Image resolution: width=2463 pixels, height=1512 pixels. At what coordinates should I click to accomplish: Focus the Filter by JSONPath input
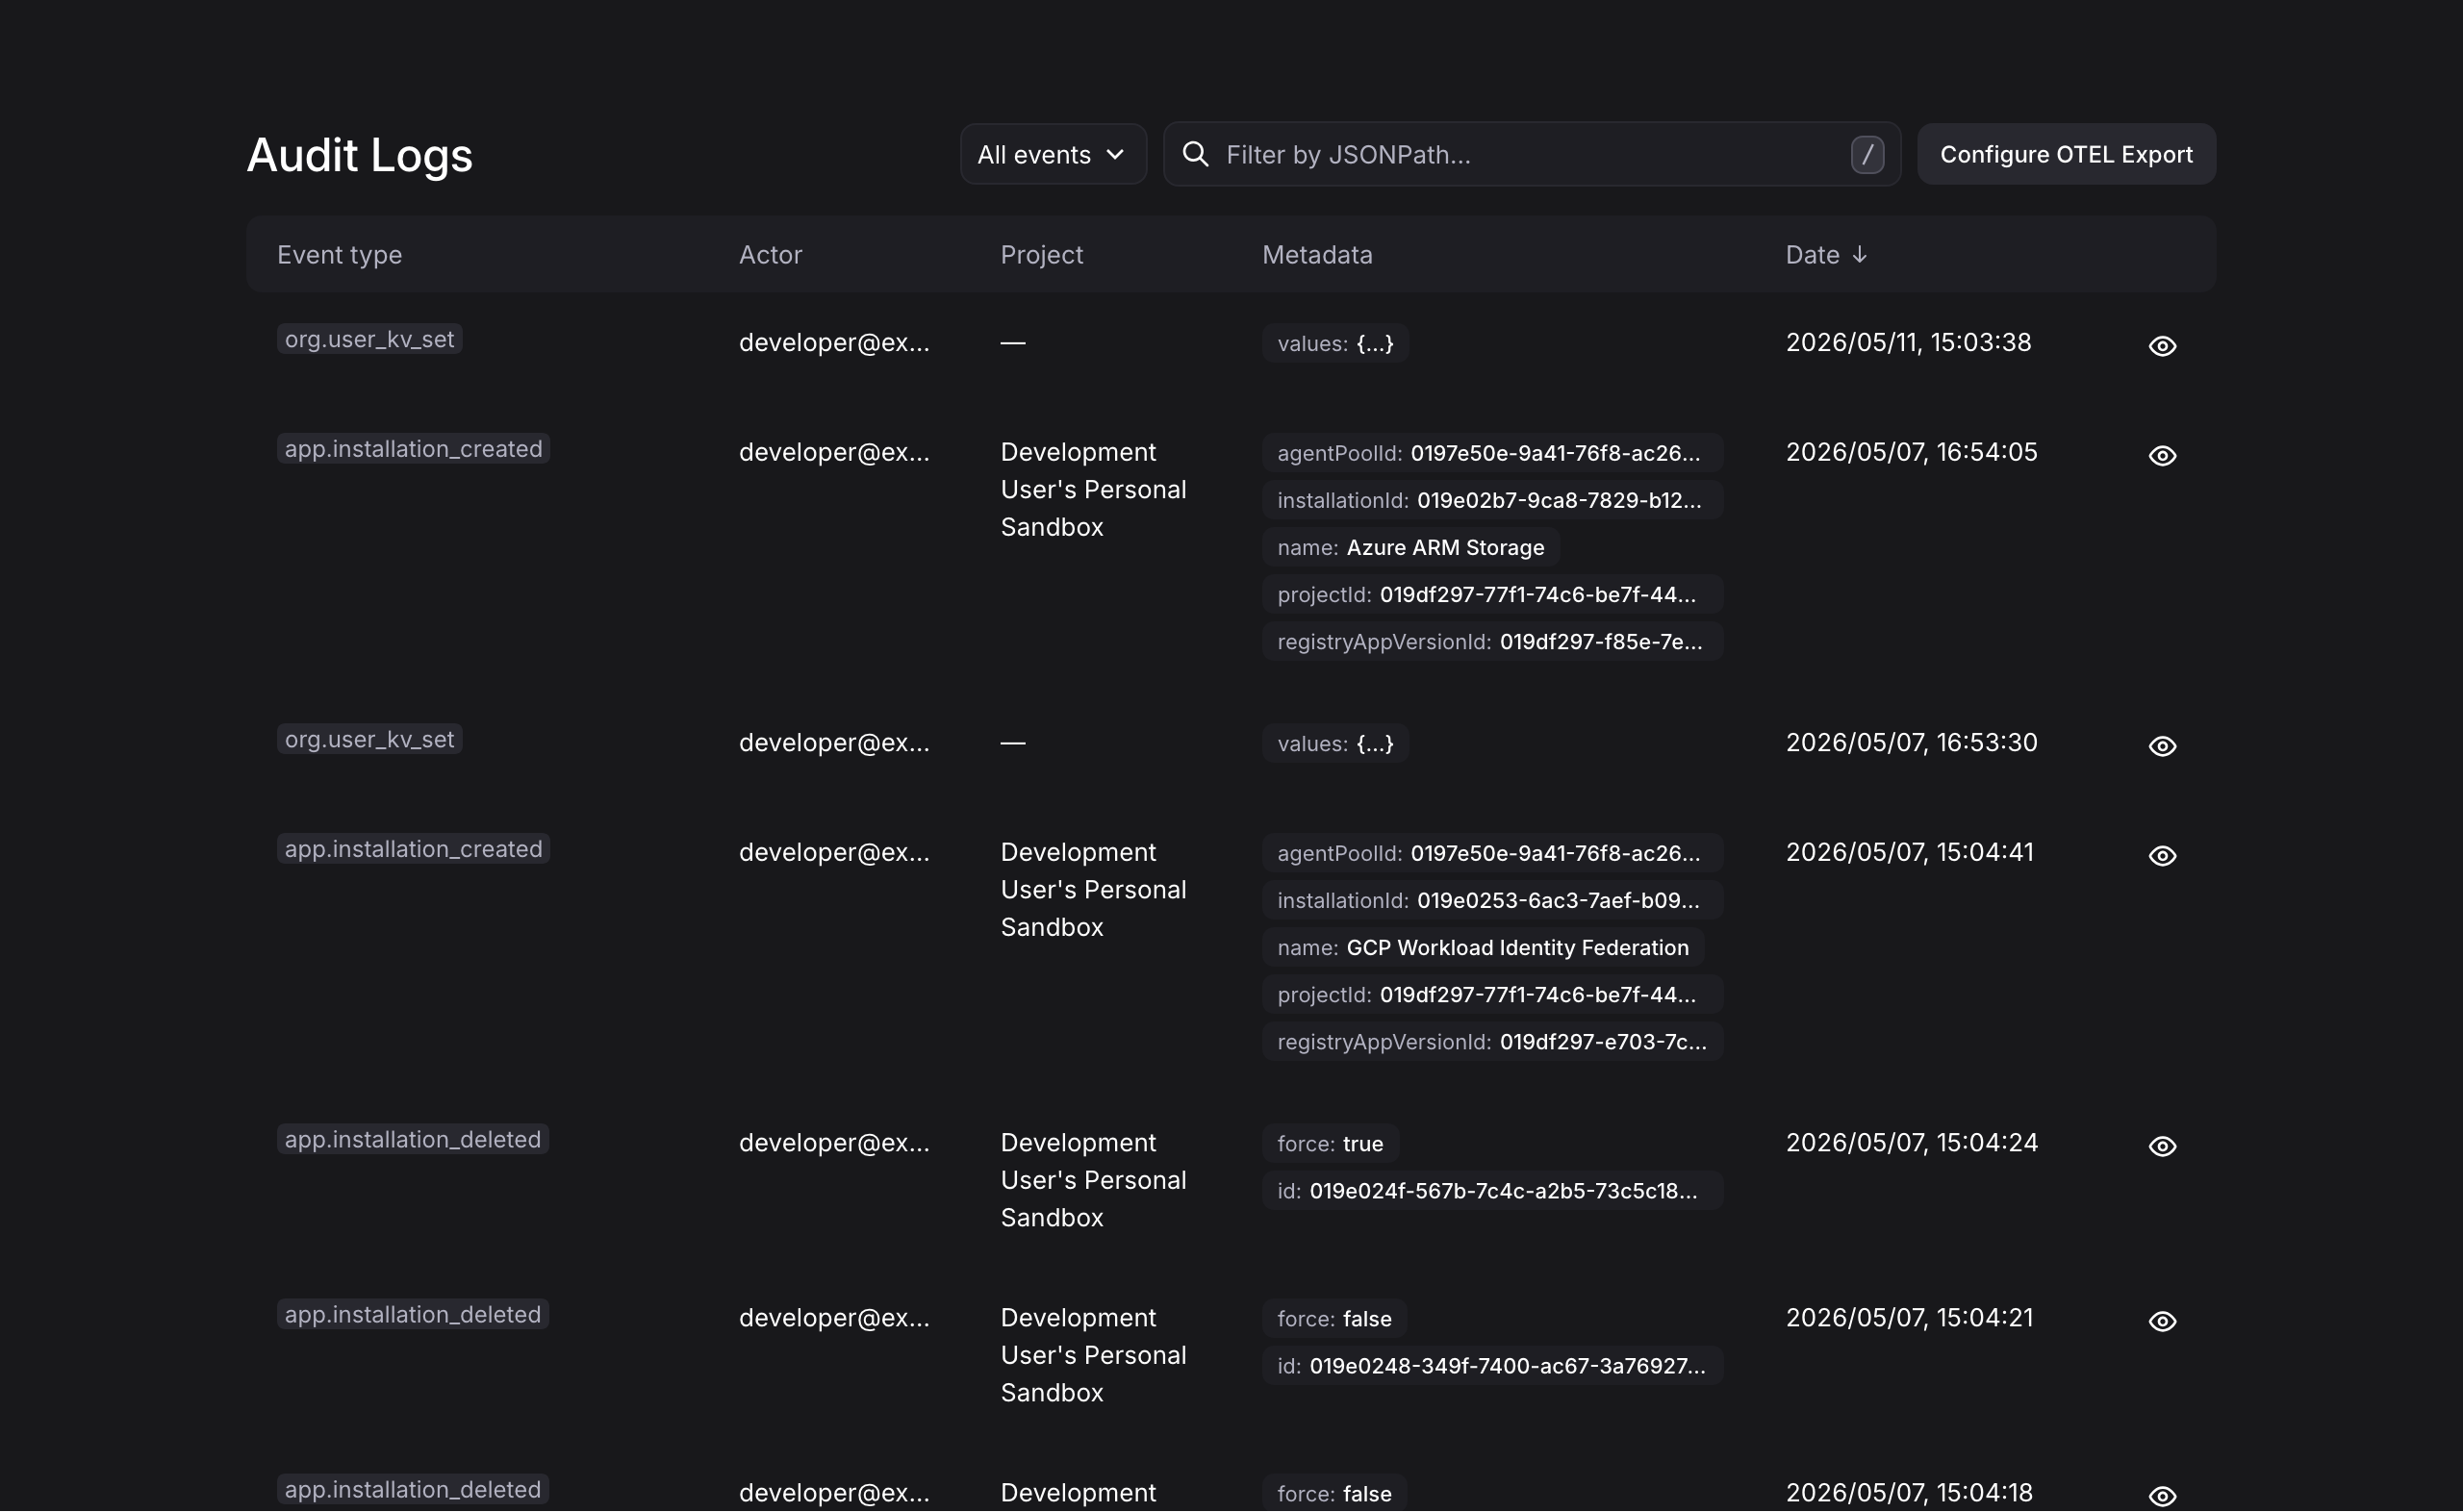point(1530,154)
